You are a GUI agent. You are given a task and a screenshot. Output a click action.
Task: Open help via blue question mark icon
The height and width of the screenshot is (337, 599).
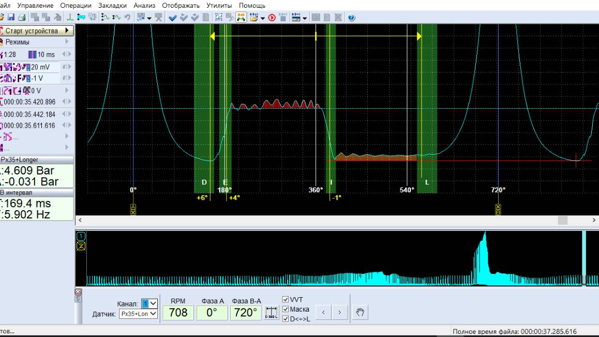(352, 18)
